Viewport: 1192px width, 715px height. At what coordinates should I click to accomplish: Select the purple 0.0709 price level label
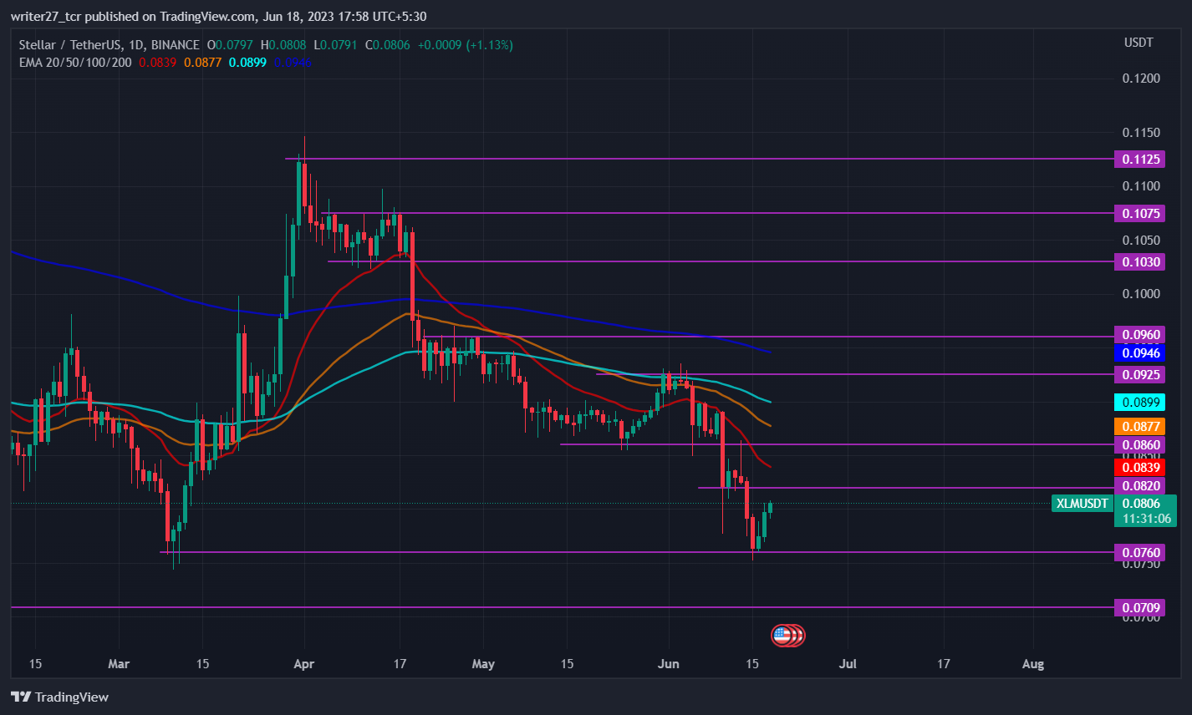pyautogui.click(x=1139, y=607)
